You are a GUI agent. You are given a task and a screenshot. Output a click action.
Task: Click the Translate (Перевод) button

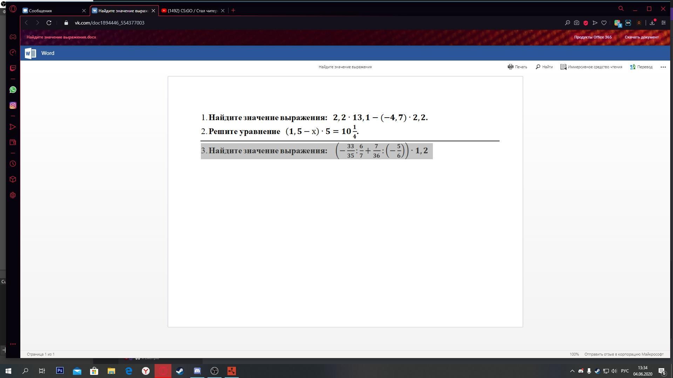click(x=641, y=67)
